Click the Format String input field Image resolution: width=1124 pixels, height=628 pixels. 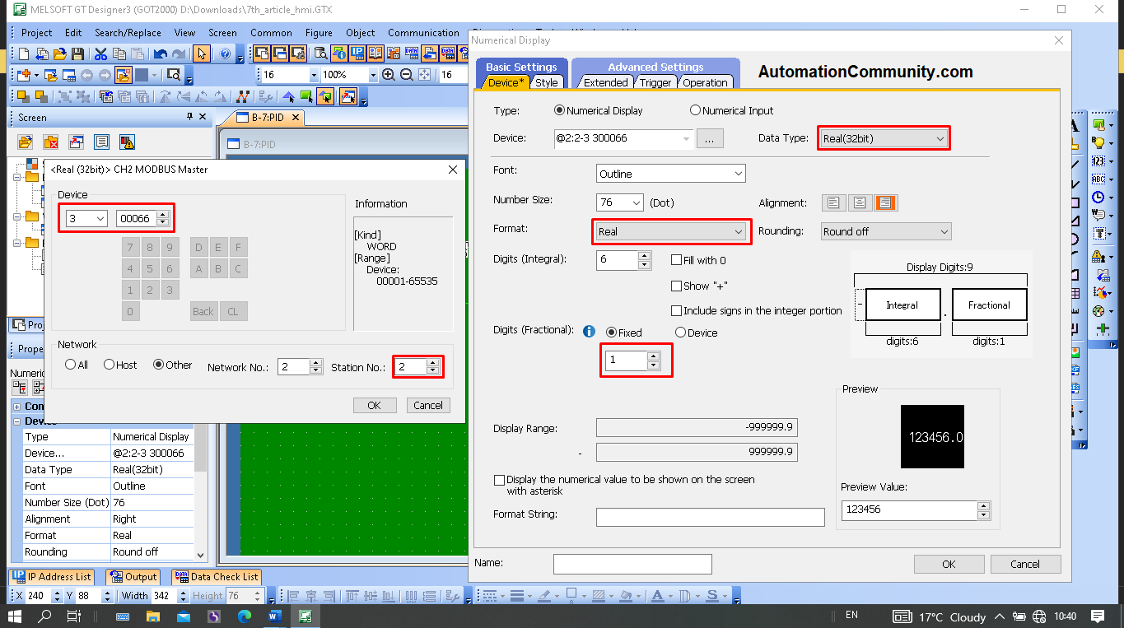click(x=710, y=517)
